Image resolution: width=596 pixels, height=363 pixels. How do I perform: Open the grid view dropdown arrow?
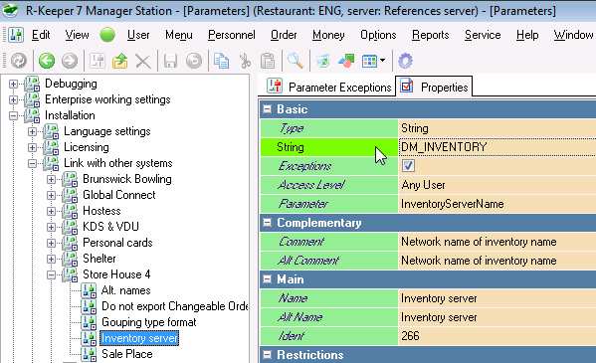coord(382,61)
